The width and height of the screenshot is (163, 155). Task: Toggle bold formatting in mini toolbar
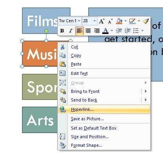click(62, 31)
